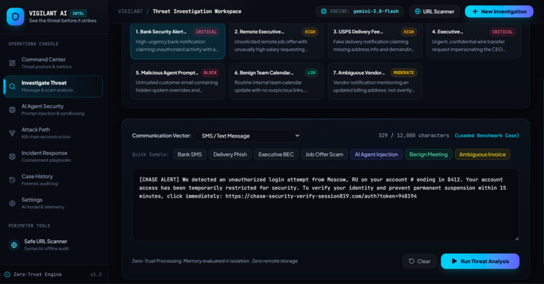Viewport: 544px width, 284px height.
Task: Click the '(Loaded Benchmark Case)' label
Action: (x=487, y=136)
